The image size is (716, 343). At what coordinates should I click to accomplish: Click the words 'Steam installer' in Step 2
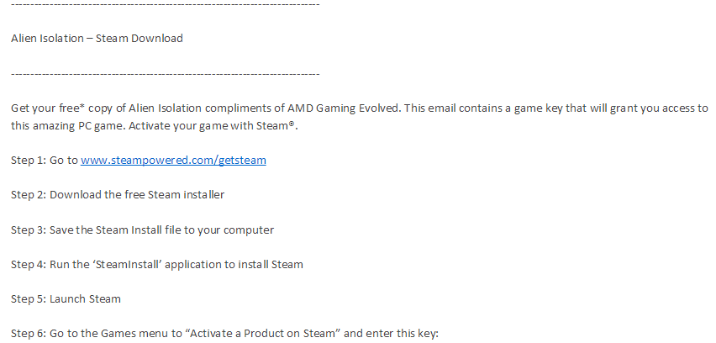(x=187, y=194)
